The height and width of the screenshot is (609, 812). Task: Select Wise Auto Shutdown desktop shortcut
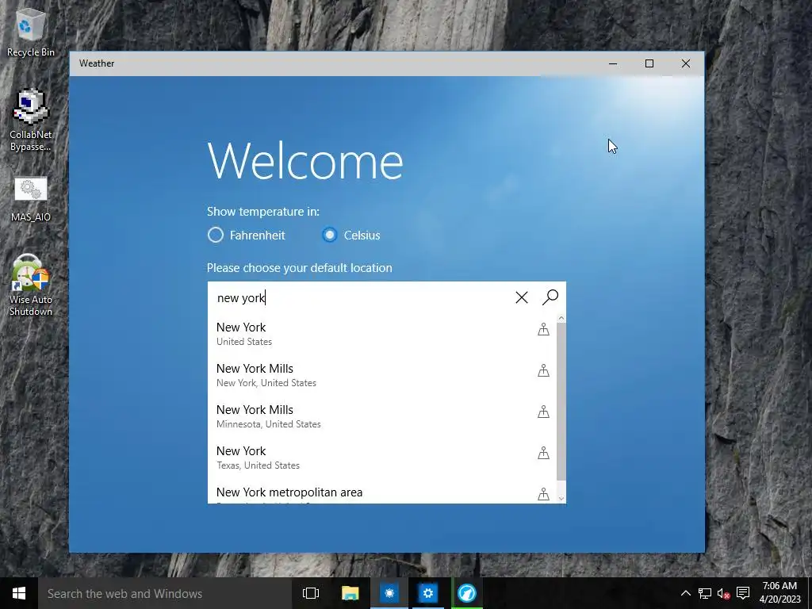(31, 285)
